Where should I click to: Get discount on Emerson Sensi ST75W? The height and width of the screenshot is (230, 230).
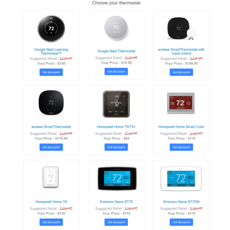(x=181, y=222)
